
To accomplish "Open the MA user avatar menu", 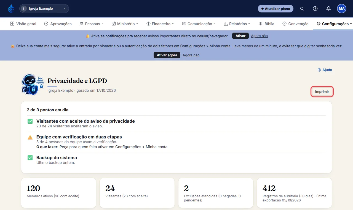I will [x=342, y=9].
